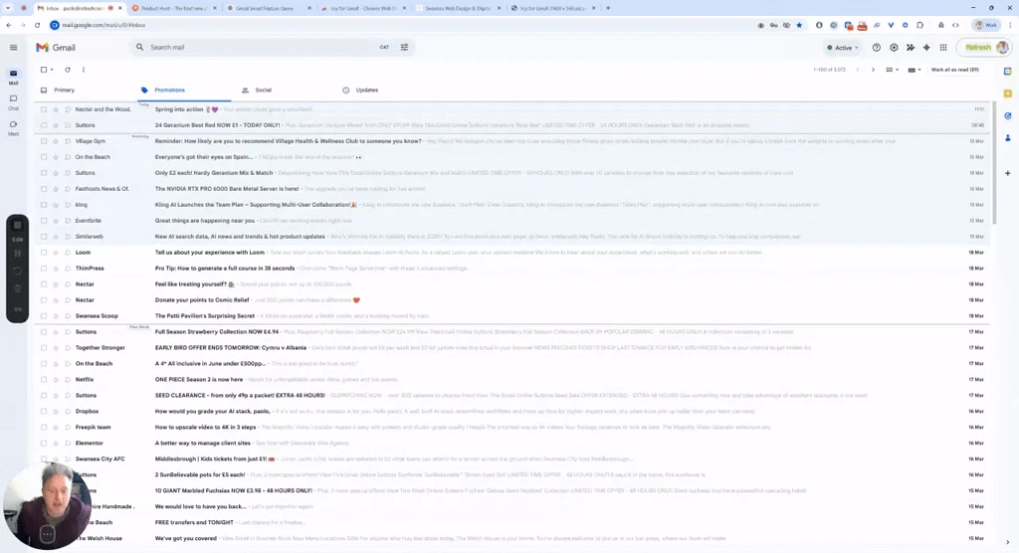This screenshot has width=1019, height=553.
Task: Open Google Calendar in the side panel
Action: click(x=1007, y=71)
